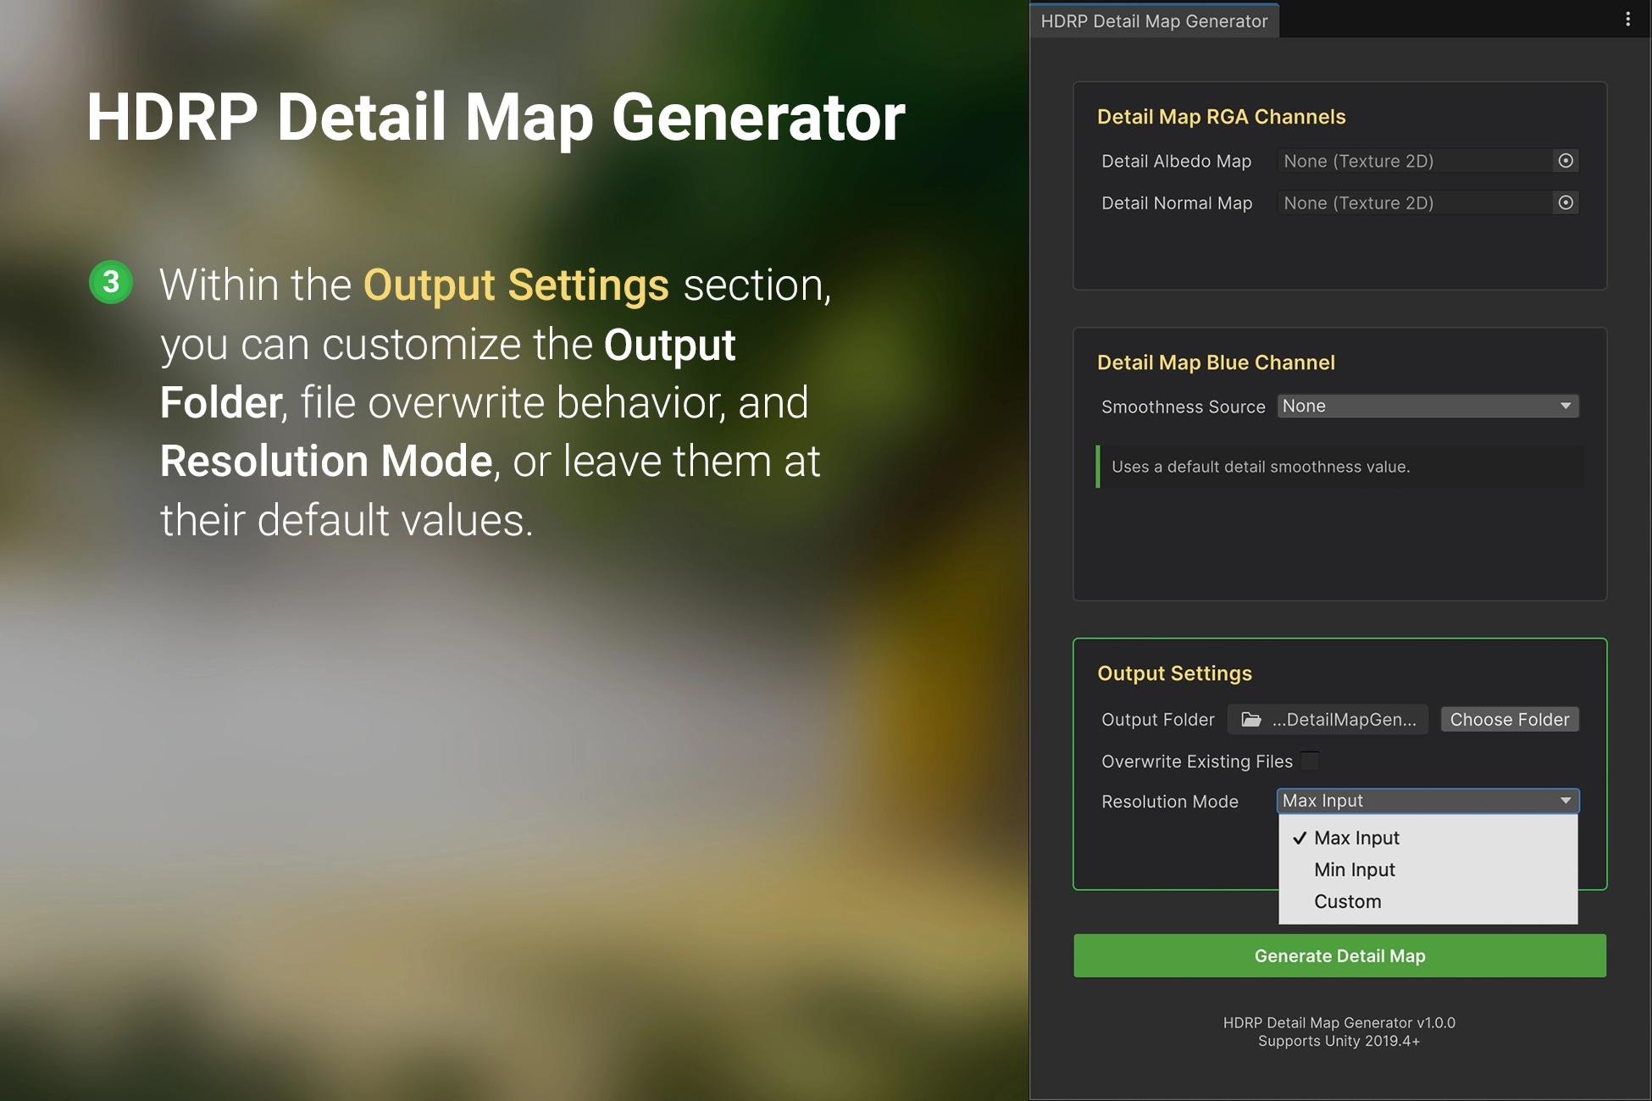Click the folder icon in output path
The height and width of the screenshot is (1101, 1652).
pos(1251,720)
